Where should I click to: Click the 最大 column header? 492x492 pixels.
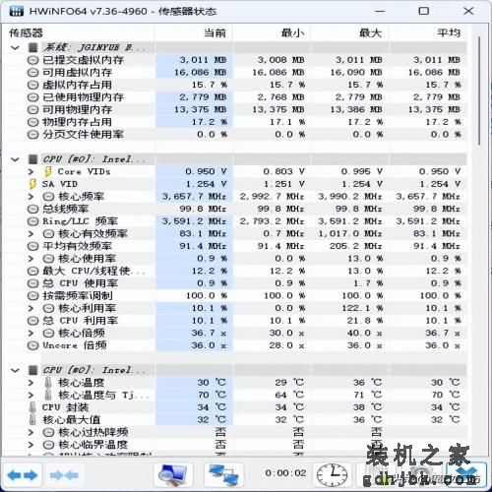(349, 32)
